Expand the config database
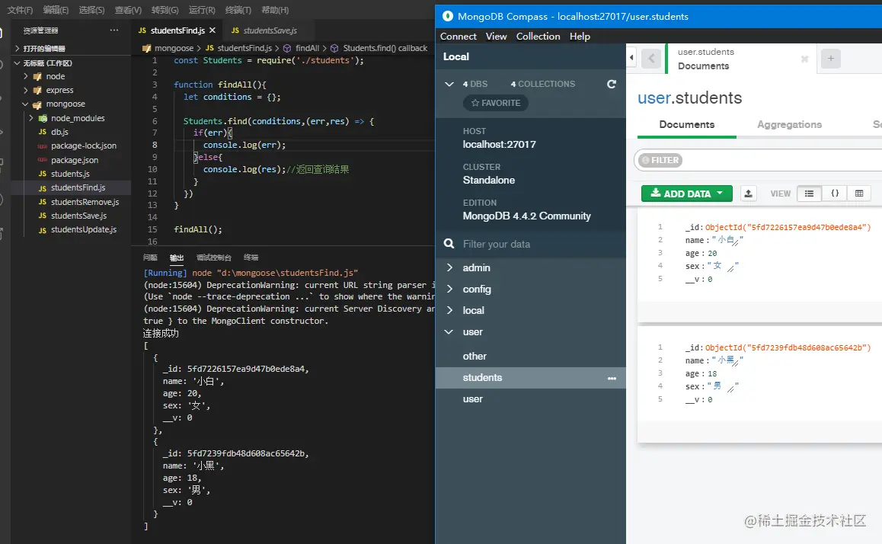882x544 pixels. 449,290
